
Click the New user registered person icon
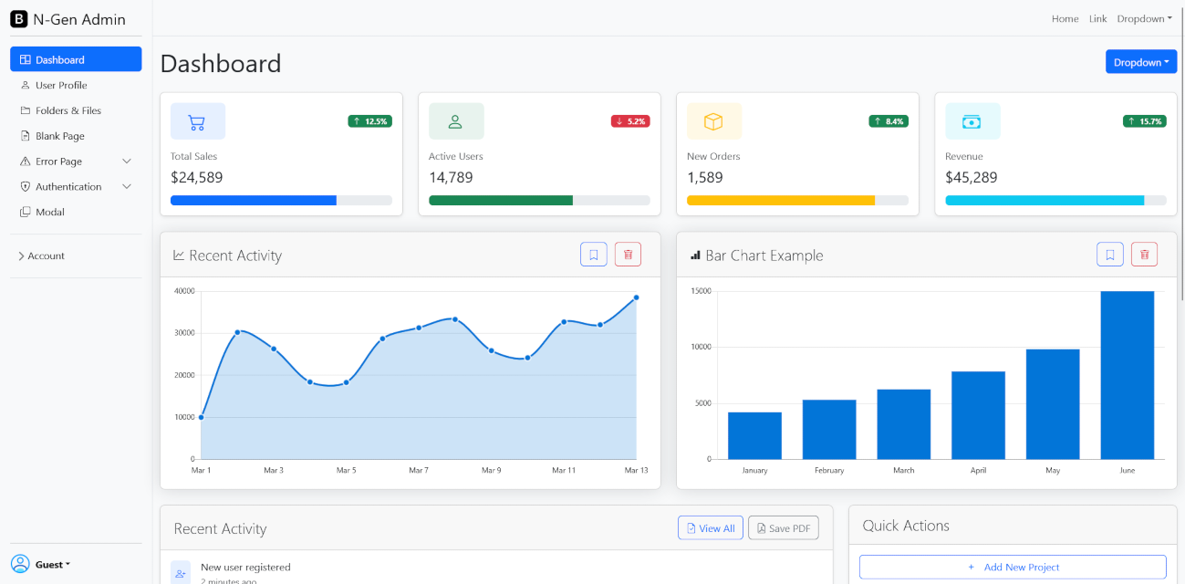[x=181, y=573]
